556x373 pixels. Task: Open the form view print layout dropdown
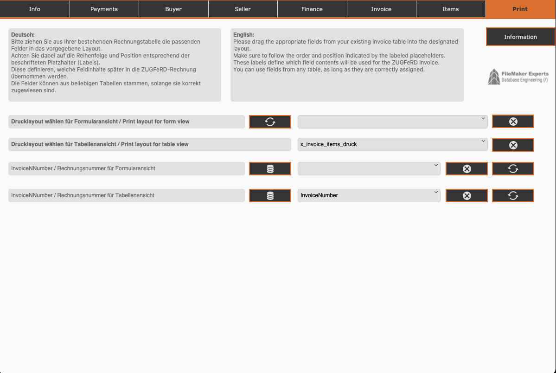pyautogui.click(x=392, y=122)
